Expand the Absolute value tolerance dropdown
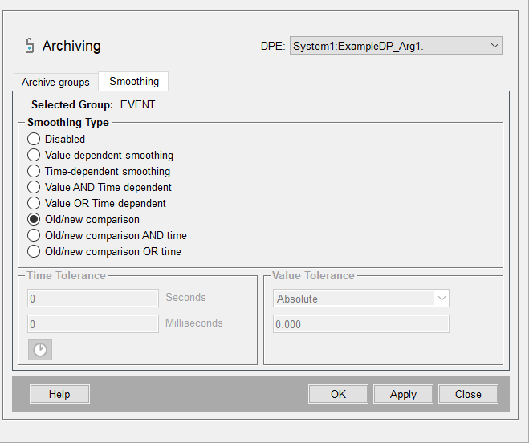Viewport: 529px width, 443px height. tap(360, 299)
